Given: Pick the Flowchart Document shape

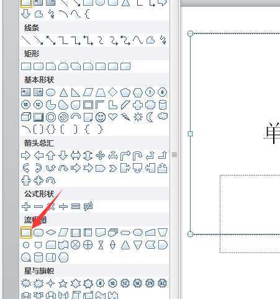Looking at the screenshot, I should (x=101, y=233).
